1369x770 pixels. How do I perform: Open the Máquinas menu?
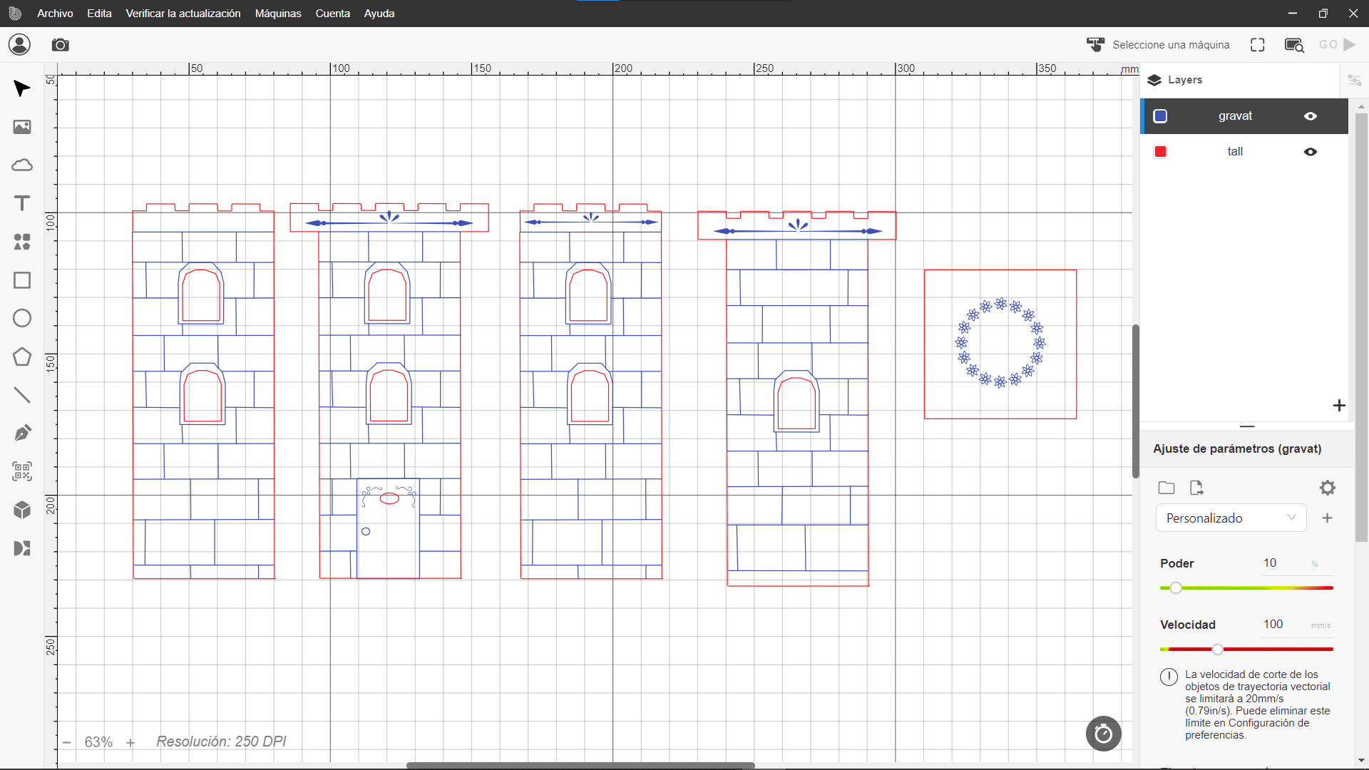click(278, 14)
